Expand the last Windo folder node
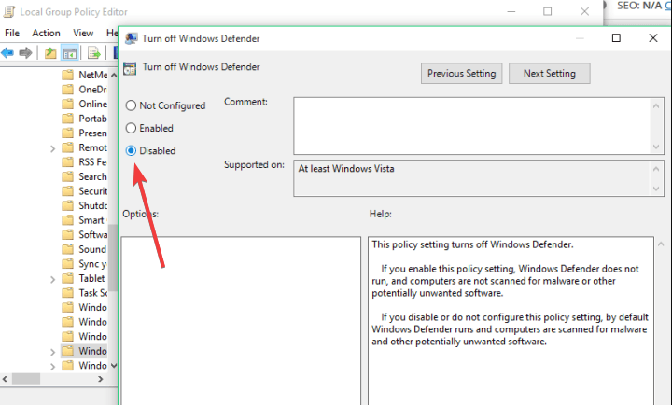The width and height of the screenshot is (672, 405). pyautogui.click(x=52, y=367)
